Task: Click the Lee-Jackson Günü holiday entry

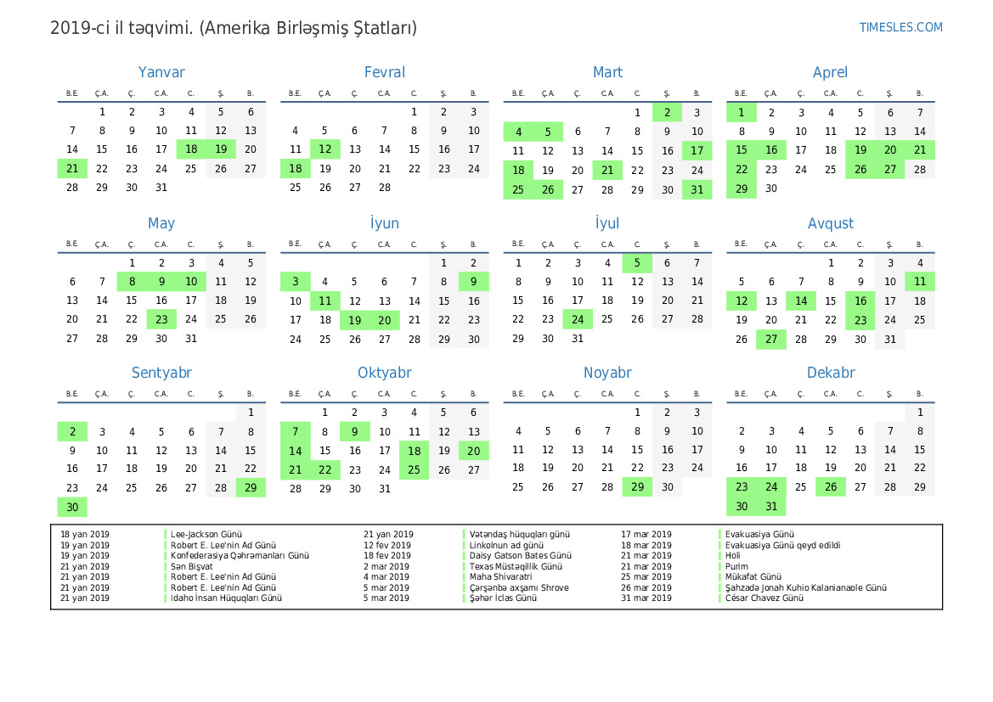Action: (x=206, y=535)
